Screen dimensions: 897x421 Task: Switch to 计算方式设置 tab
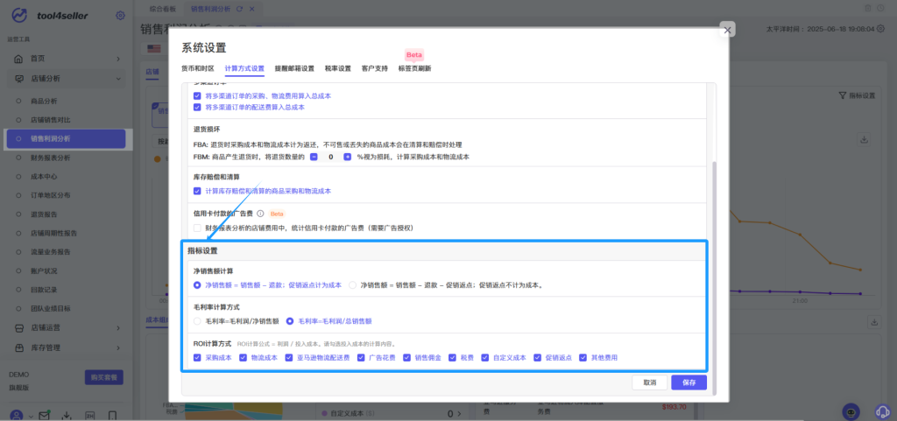tap(245, 68)
